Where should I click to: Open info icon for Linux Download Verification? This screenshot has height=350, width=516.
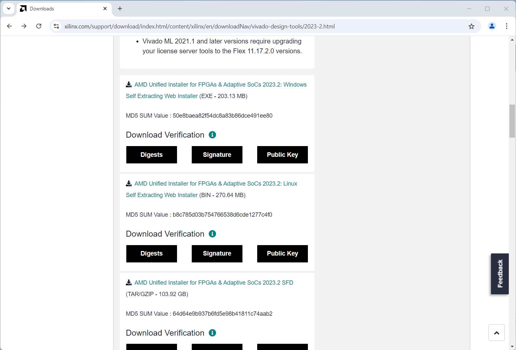coord(212,234)
